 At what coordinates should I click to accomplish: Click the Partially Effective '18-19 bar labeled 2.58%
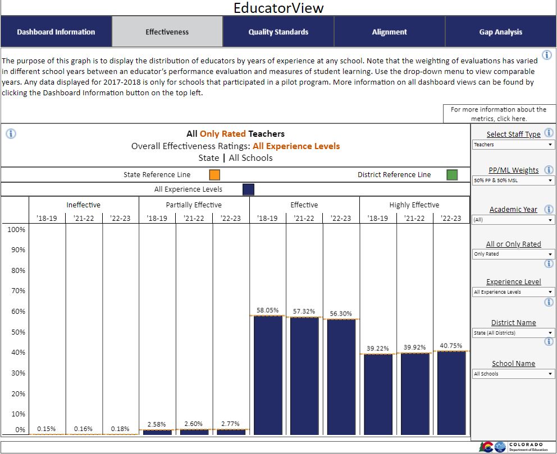tap(157, 432)
